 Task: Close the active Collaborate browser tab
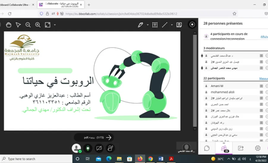coord(81,5)
